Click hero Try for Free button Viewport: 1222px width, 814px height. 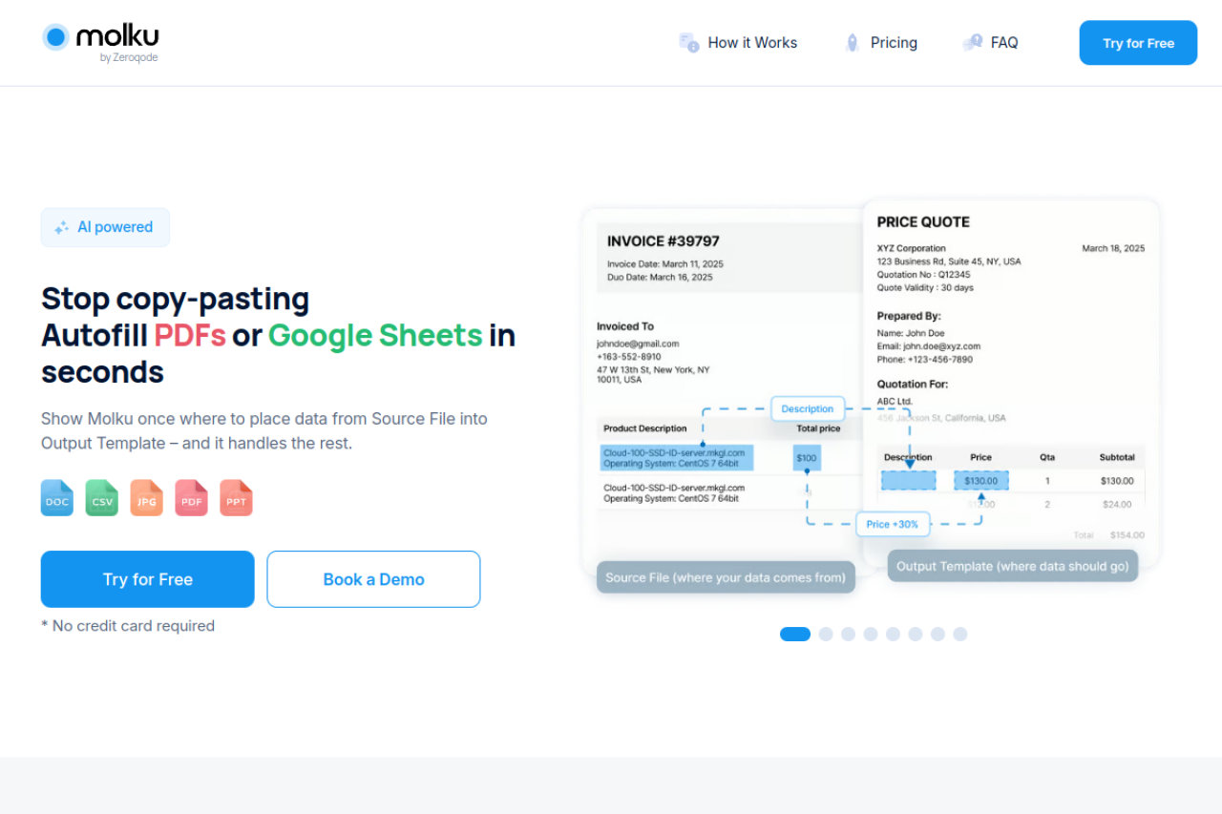[148, 579]
